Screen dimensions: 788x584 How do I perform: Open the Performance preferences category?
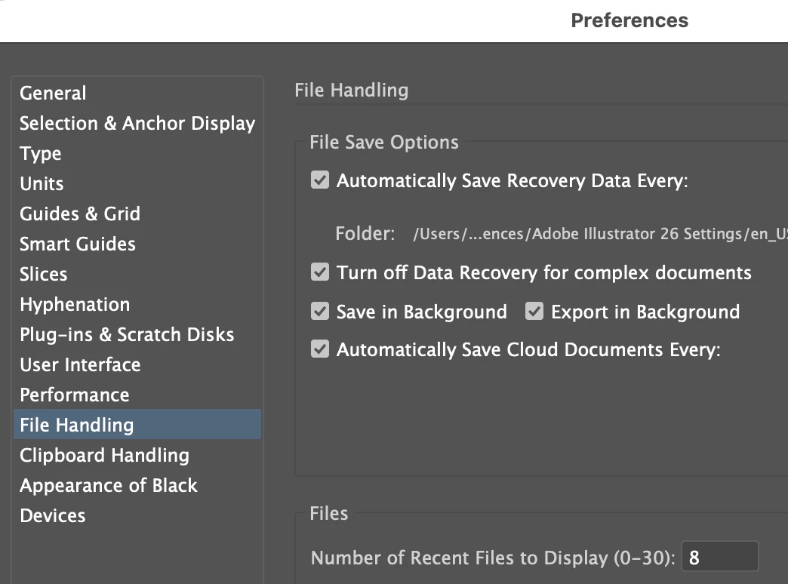click(74, 395)
